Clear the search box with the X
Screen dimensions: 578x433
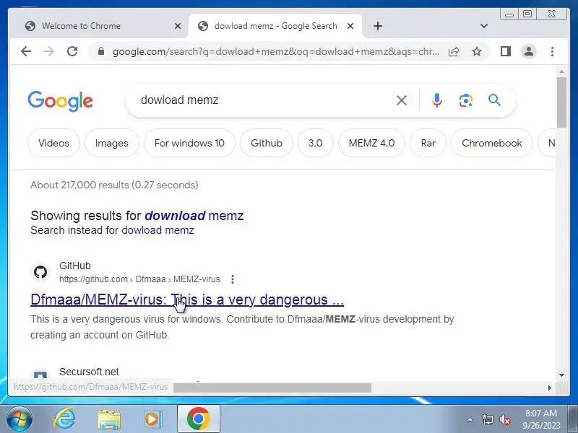tap(402, 100)
